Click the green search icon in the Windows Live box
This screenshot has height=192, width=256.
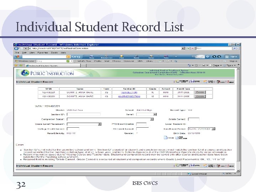[68, 61]
